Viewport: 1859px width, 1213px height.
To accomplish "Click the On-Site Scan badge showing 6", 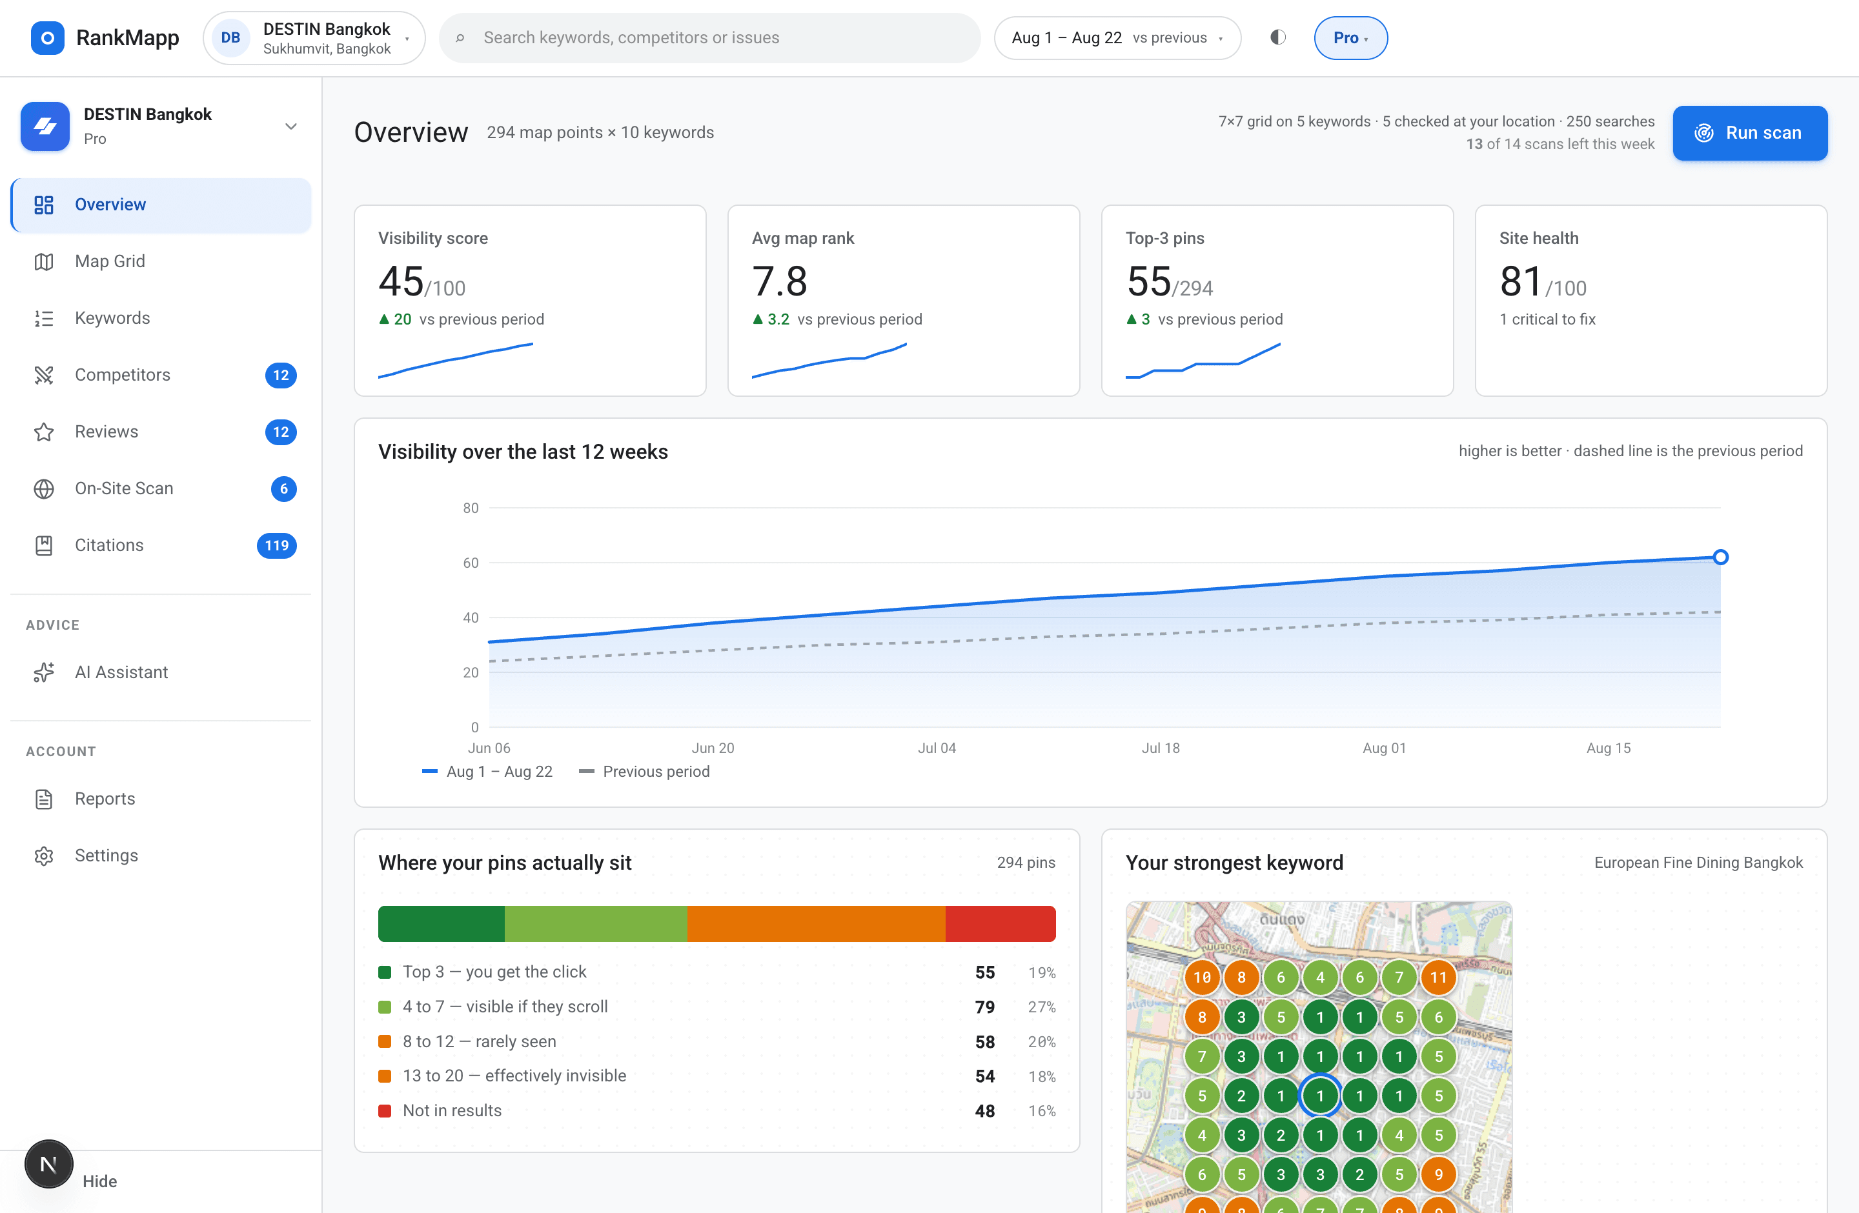I will tap(283, 488).
